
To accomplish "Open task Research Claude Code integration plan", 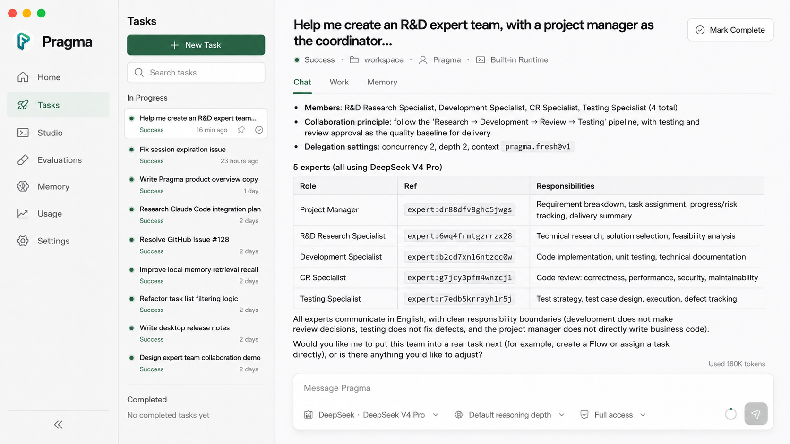I will point(196,215).
